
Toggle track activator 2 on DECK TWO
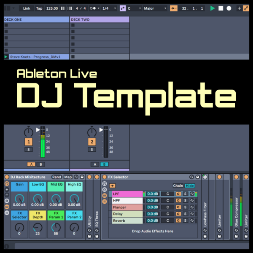coord(92,142)
